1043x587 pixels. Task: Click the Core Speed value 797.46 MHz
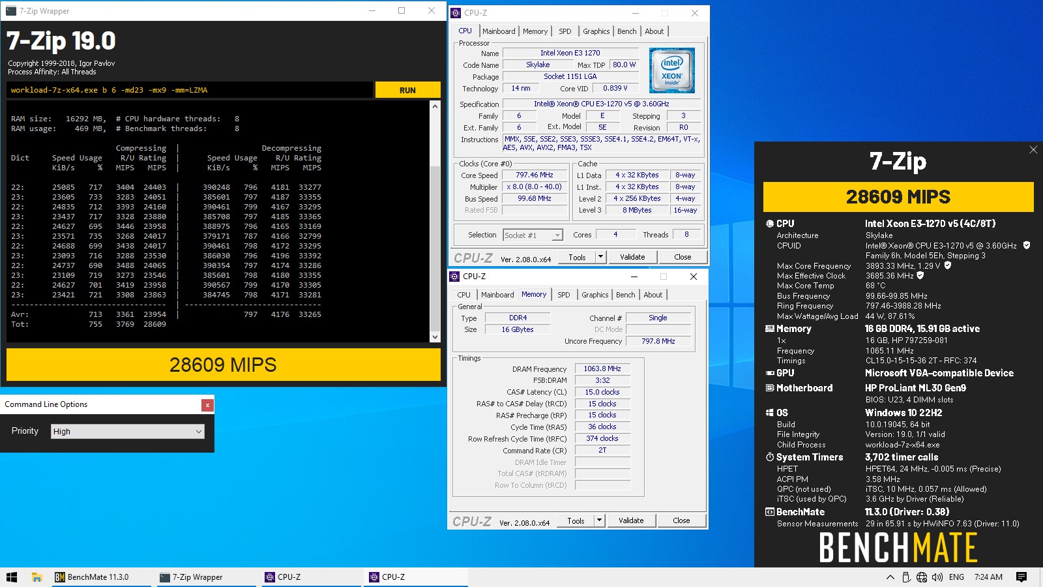click(x=535, y=175)
